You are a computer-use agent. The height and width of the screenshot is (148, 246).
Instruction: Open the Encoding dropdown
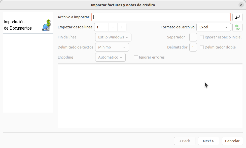(110, 57)
